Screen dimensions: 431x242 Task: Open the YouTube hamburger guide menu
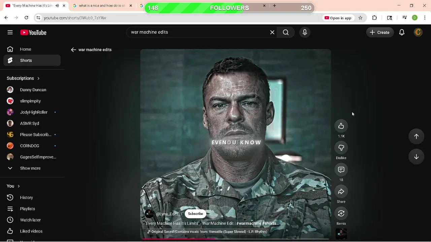click(10, 32)
